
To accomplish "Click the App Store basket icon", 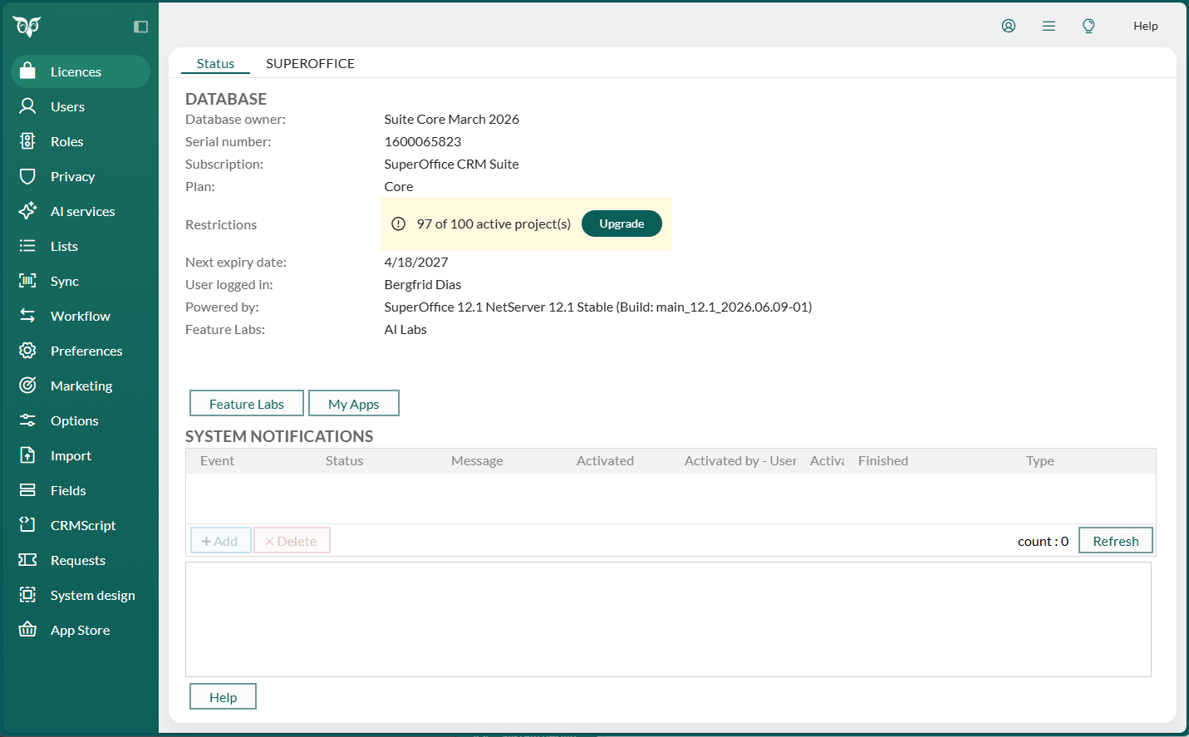I will tap(27, 630).
